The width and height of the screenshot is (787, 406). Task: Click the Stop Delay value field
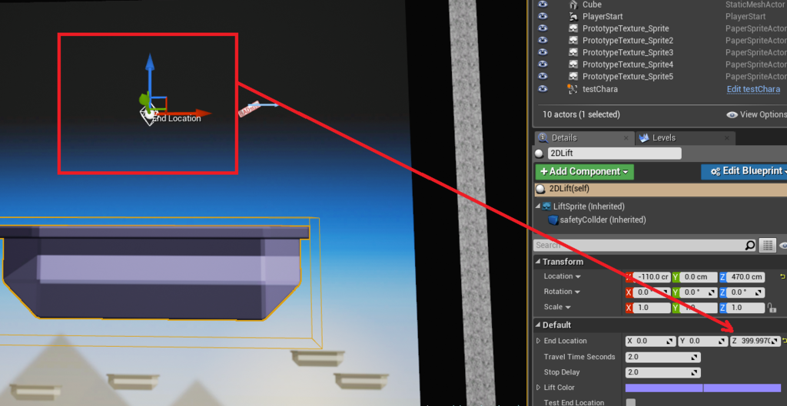[662, 372]
